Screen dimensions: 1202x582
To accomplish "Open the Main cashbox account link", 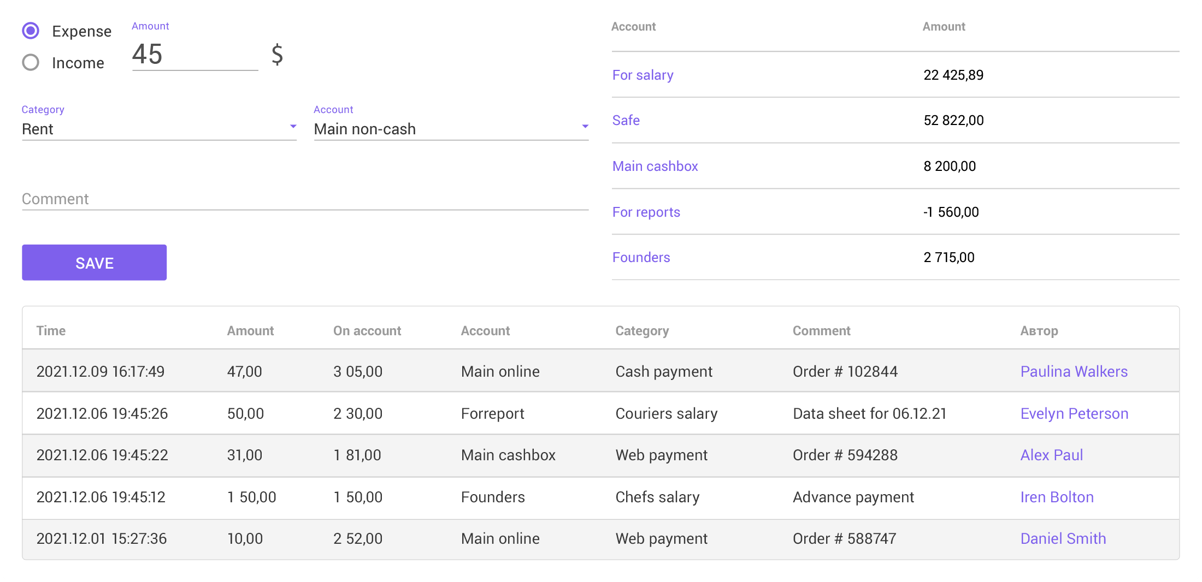I will click(655, 166).
